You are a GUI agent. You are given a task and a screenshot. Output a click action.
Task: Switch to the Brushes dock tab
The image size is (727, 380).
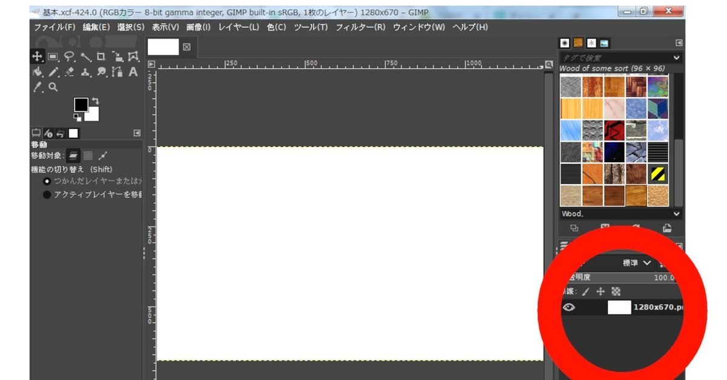click(x=565, y=43)
